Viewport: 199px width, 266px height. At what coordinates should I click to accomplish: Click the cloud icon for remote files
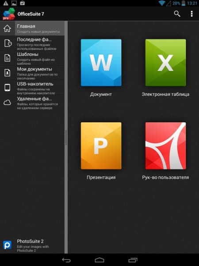point(7,102)
